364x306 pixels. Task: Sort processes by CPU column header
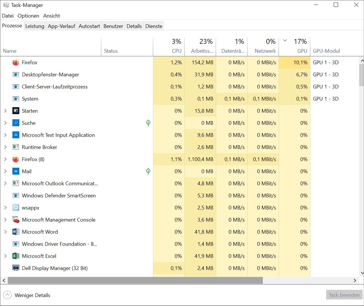(176, 51)
